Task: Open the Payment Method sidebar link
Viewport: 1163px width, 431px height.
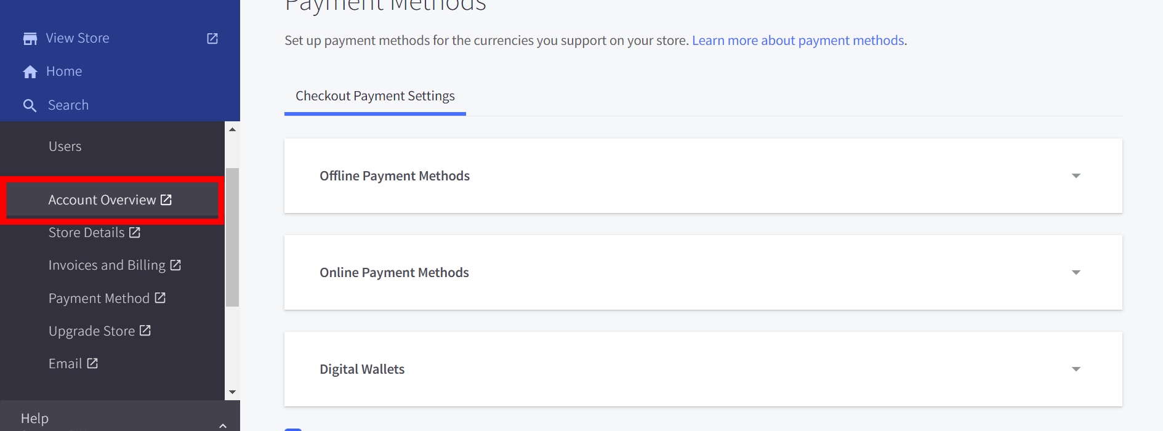Action: tap(99, 299)
